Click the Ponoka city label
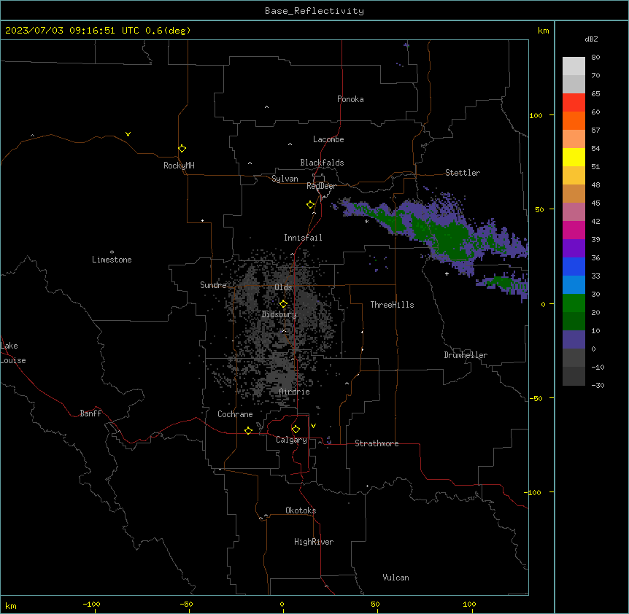This screenshot has width=629, height=614. (350, 99)
